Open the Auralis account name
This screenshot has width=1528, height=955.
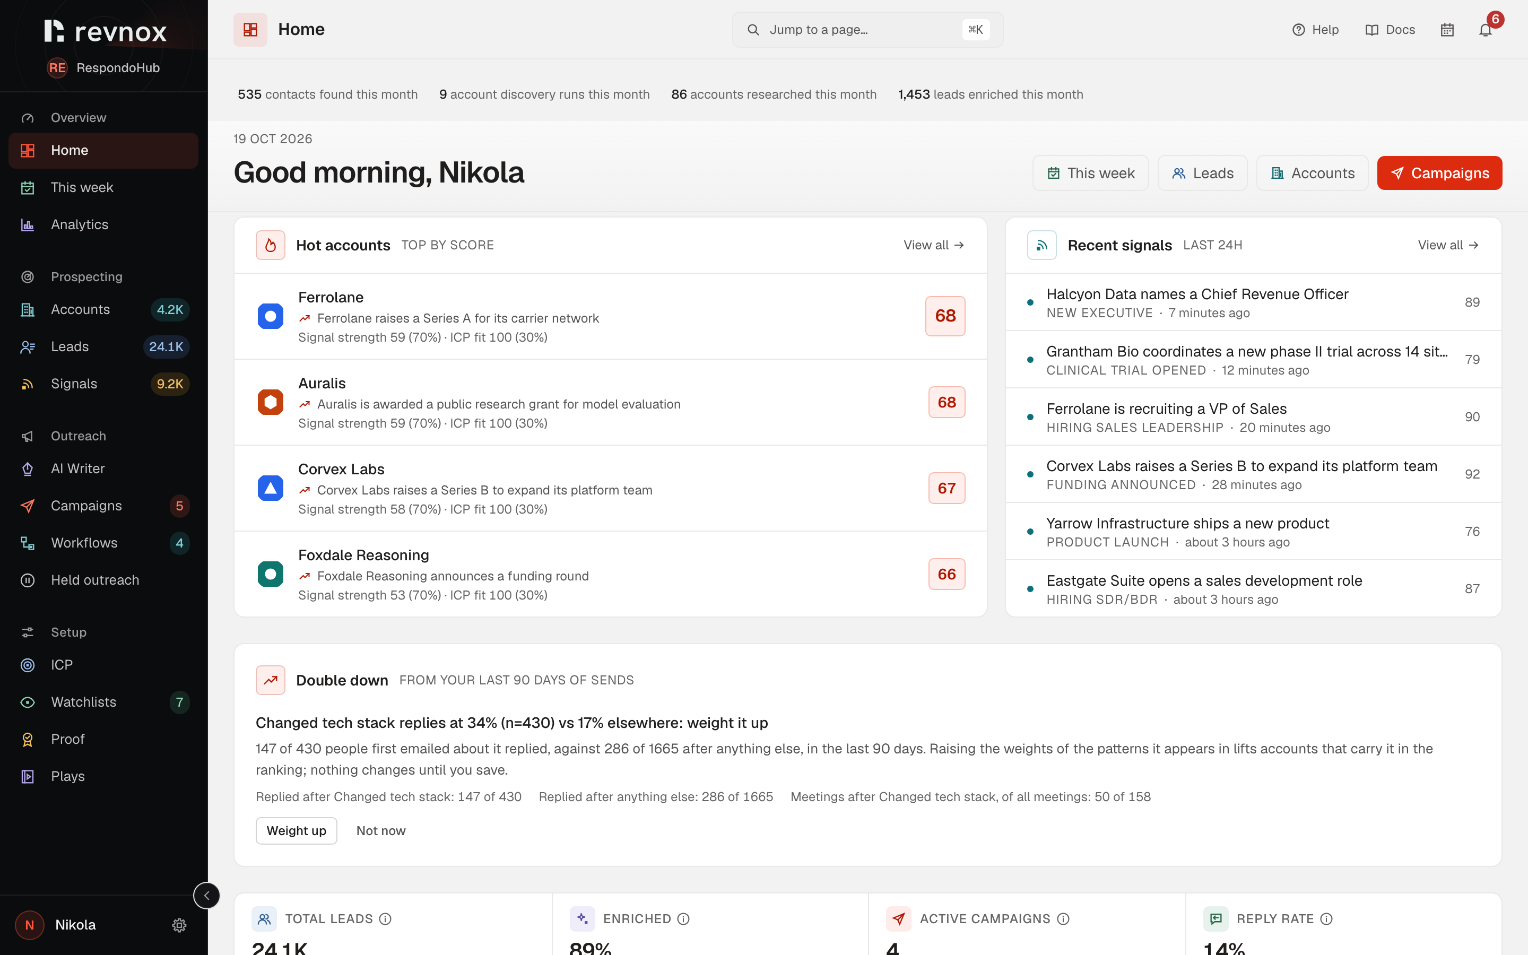coord(322,384)
